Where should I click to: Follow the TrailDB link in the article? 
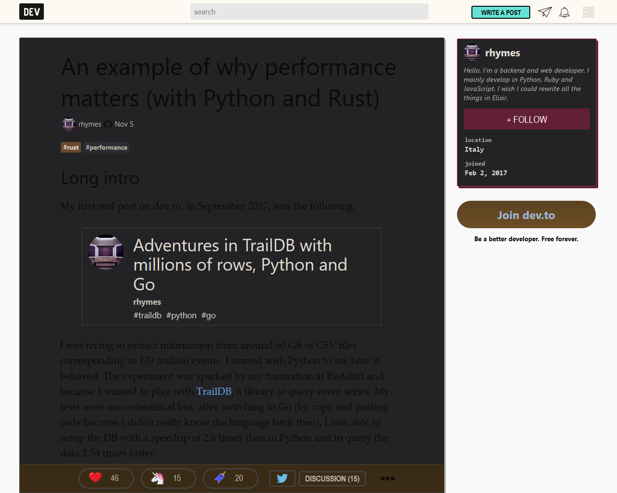point(214,391)
